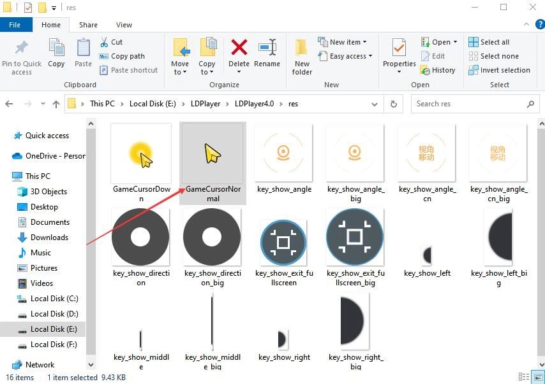This screenshot has width=545, height=384.
Task: Click This PC in the address bar
Action: point(102,104)
